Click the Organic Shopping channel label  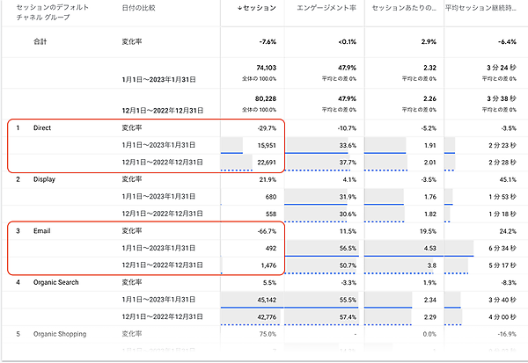coord(60,334)
